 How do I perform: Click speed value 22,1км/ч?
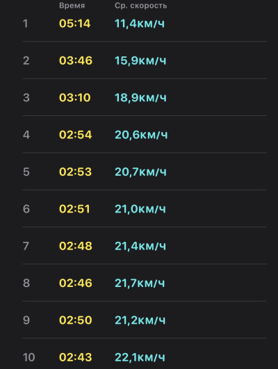[140, 357]
